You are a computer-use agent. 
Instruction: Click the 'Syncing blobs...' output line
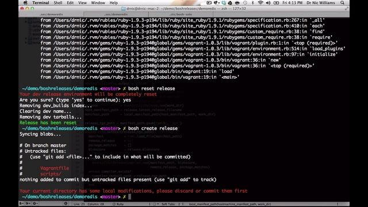tap(40, 134)
